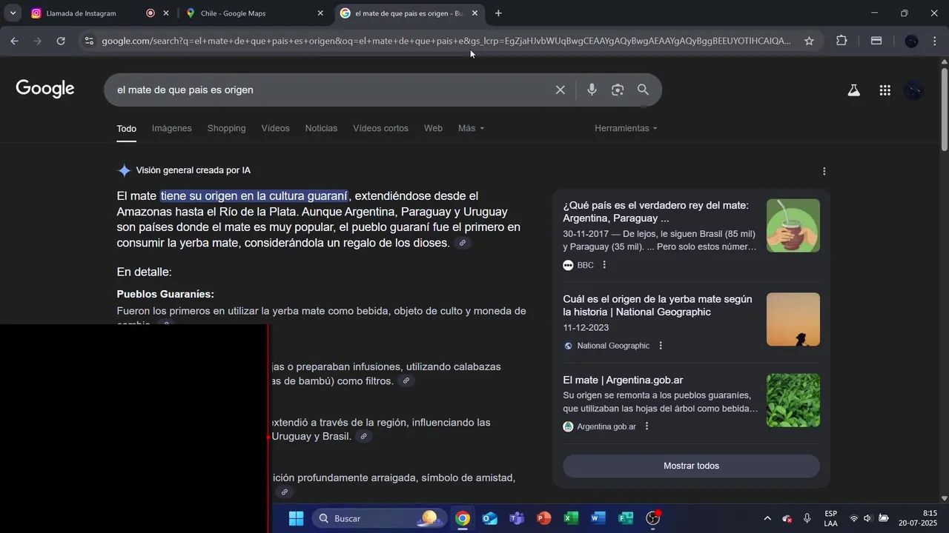This screenshot has height=533, width=949.
Task: Open Microsoft Teams from taskbar
Action: [517, 518]
